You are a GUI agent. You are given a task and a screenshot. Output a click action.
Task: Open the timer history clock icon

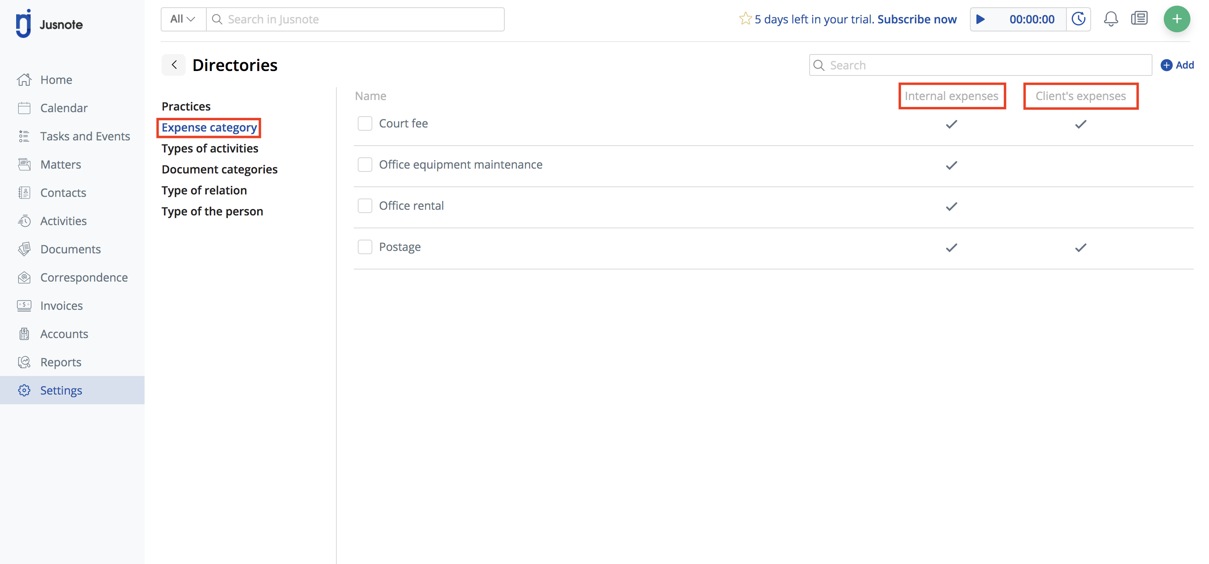1078,19
